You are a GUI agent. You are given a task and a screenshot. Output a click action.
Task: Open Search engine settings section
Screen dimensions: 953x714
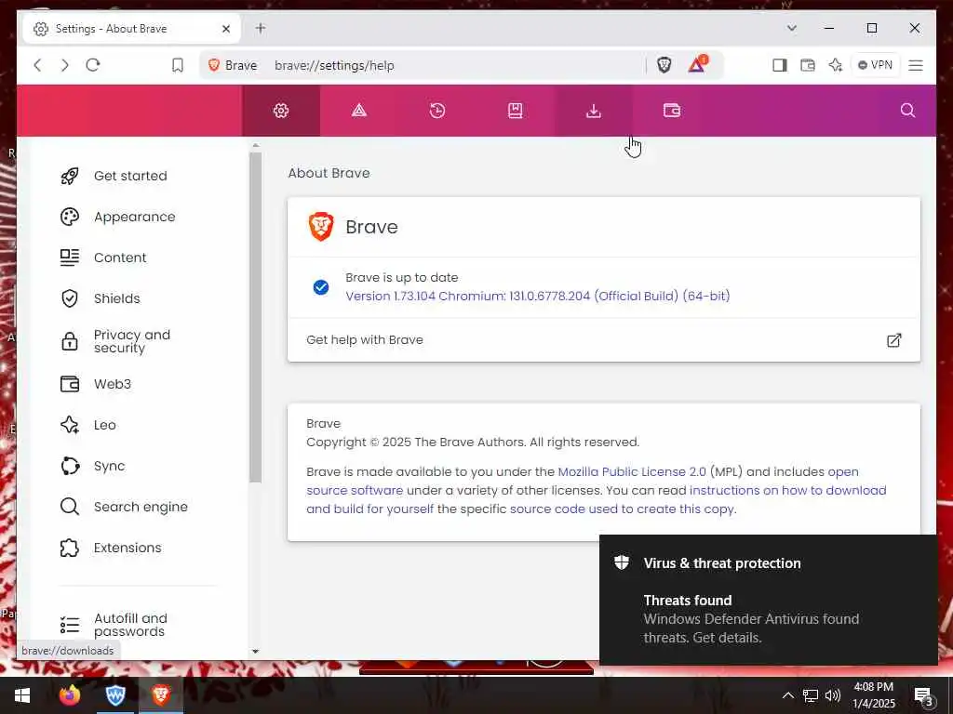pyautogui.click(x=141, y=507)
